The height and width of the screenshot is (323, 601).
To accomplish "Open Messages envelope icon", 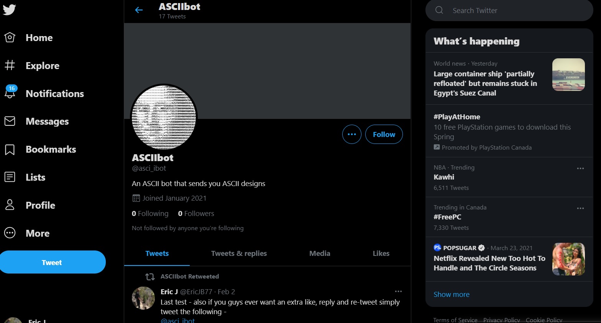I will (x=10, y=121).
